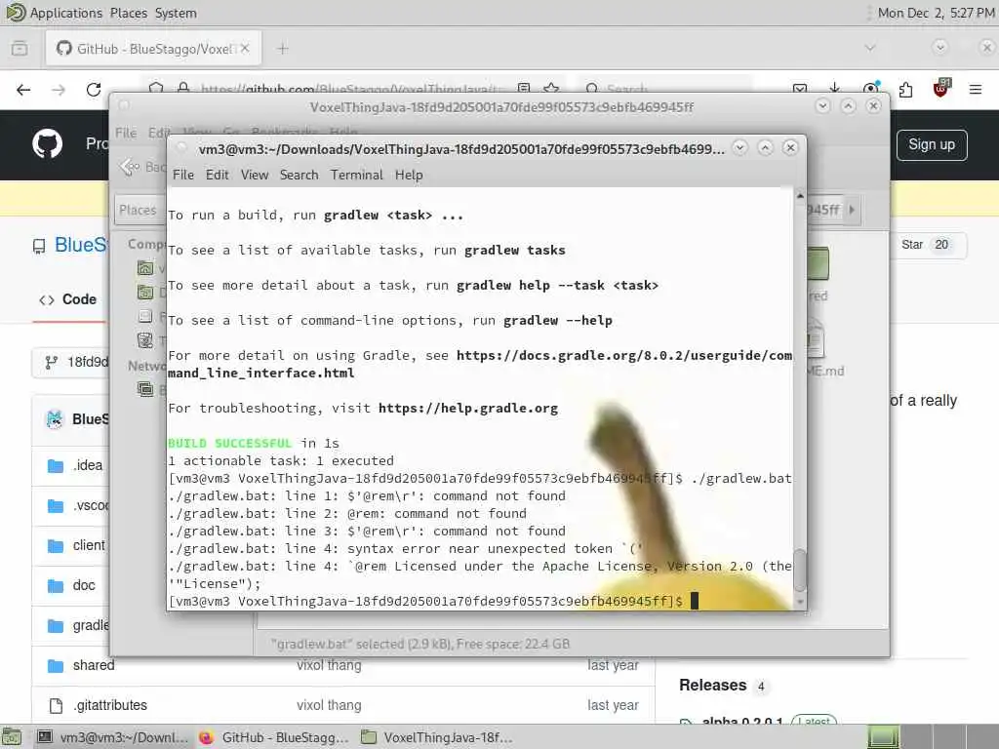Open the System menu in the top panel
999x749 pixels.
(176, 13)
